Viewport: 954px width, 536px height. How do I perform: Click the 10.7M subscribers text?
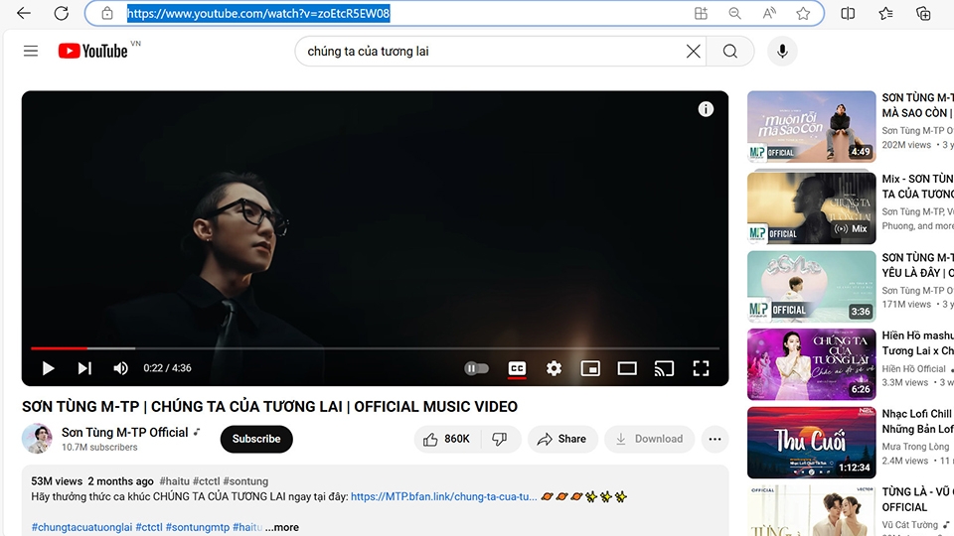(99, 448)
